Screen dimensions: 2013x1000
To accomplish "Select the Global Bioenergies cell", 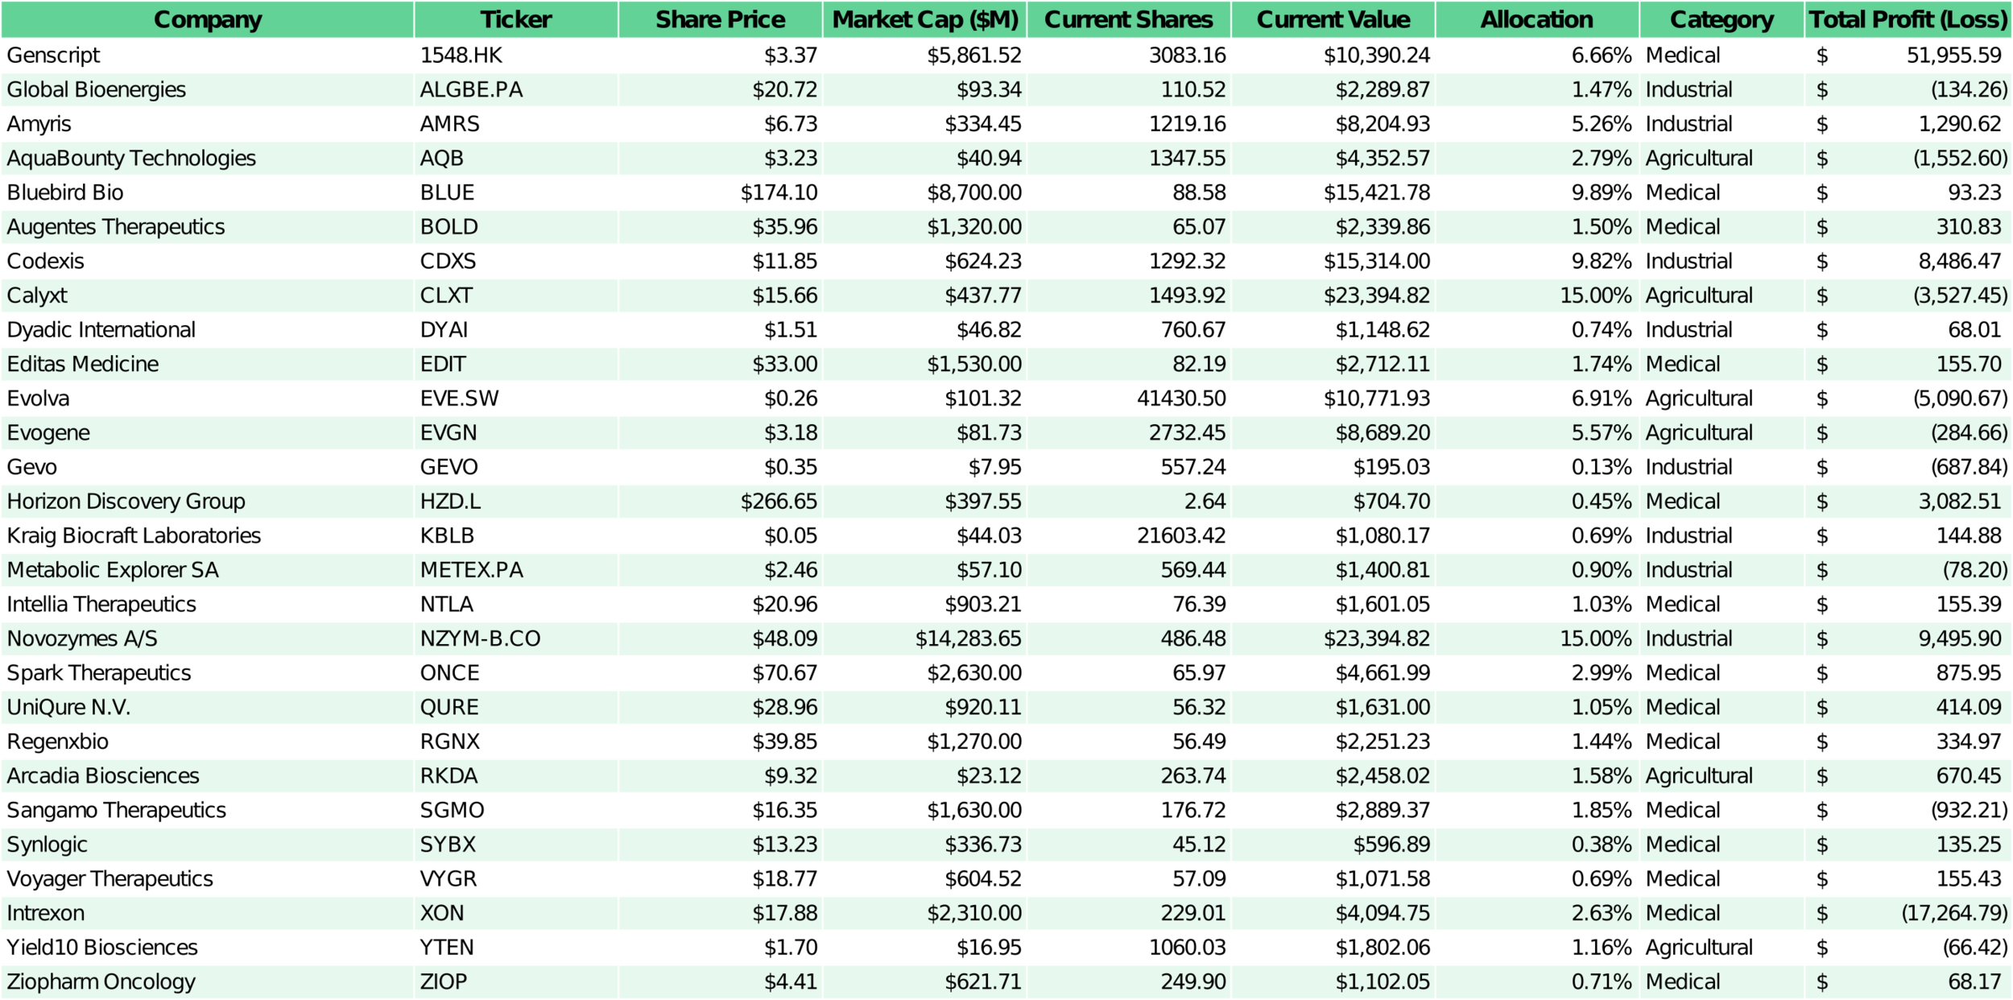I will coord(208,89).
